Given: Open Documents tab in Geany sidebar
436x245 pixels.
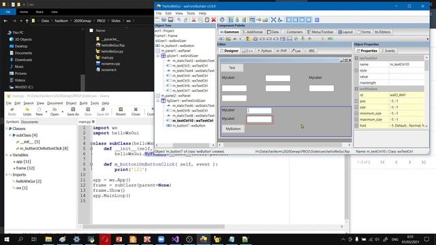Looking at the screenshot, I should tap(29, 122).
